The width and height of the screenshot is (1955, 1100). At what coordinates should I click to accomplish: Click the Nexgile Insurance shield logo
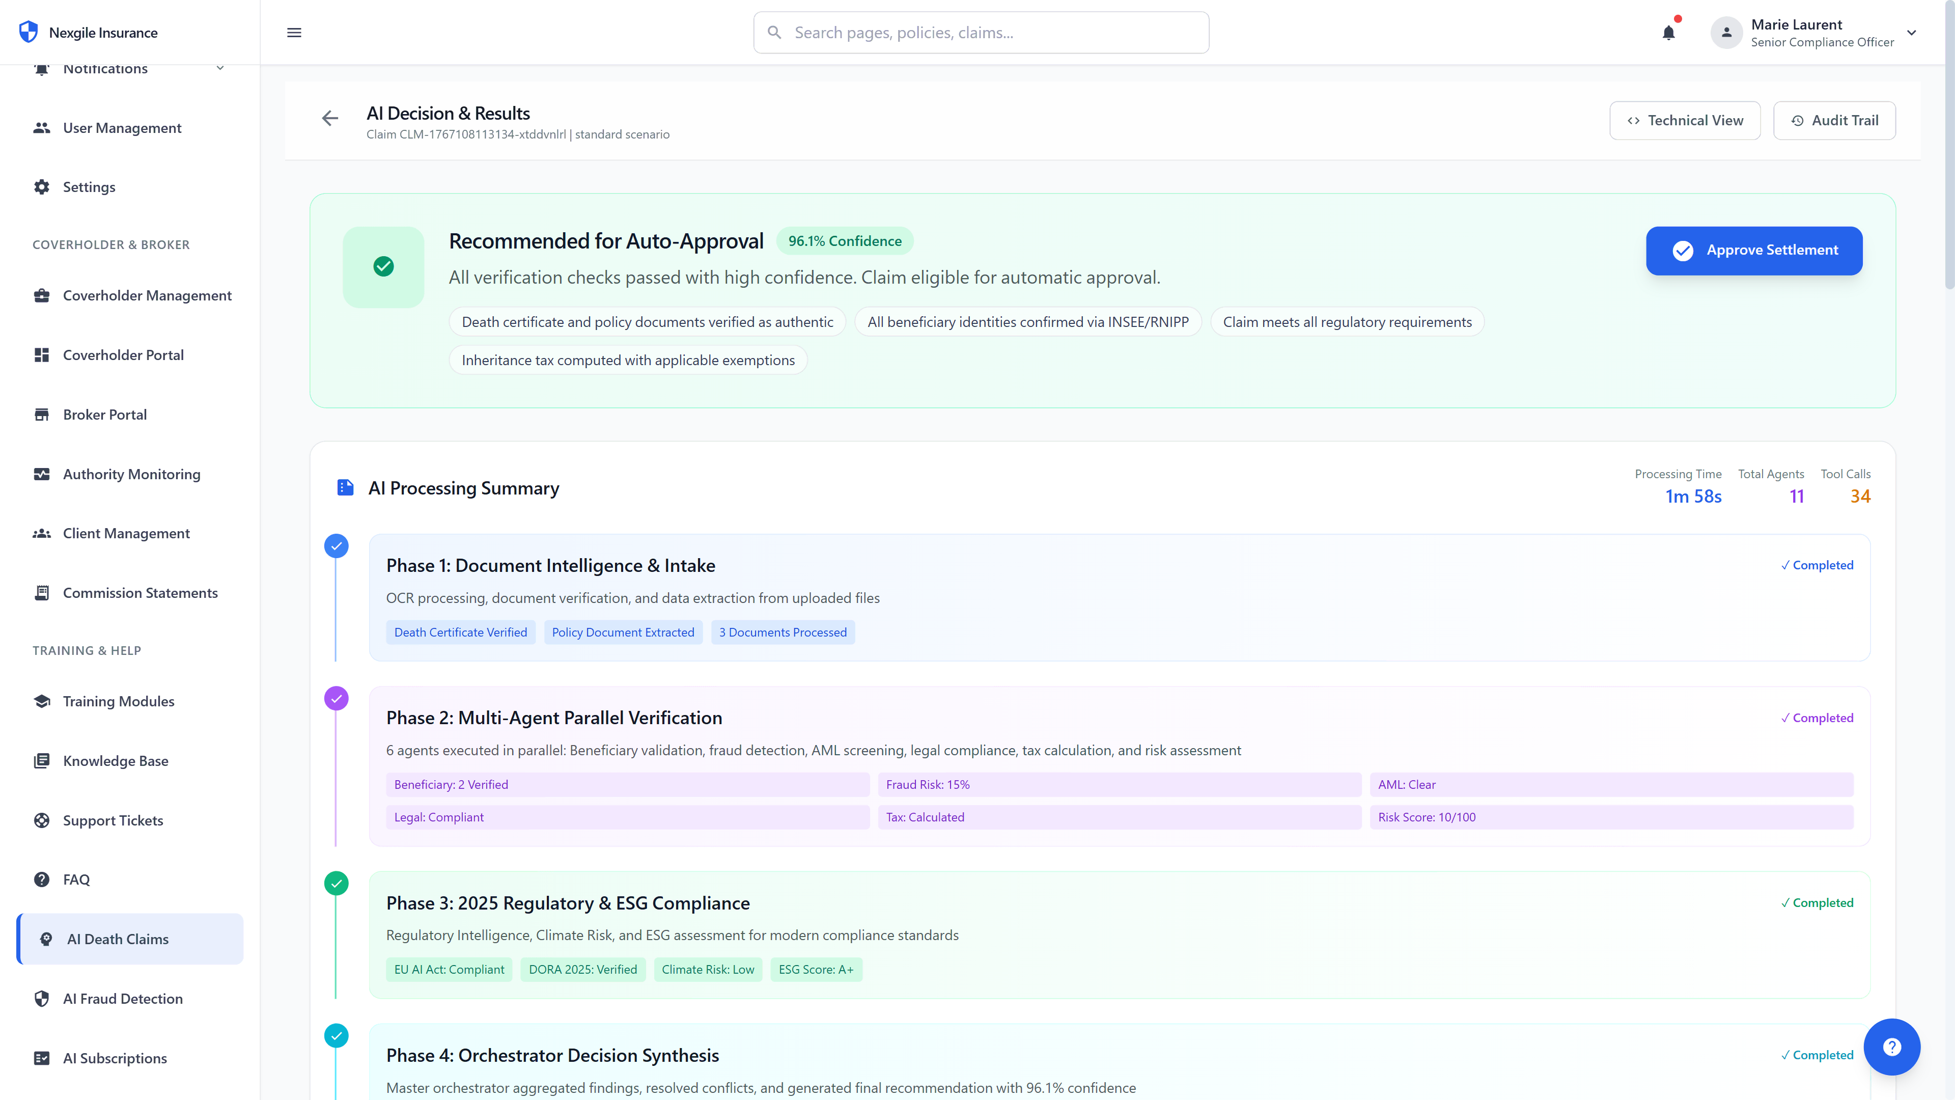click(28, 32)
